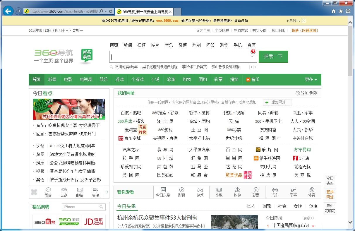
Task: Click the four-square apps grid icon
Action: click(x=34, y=192)
